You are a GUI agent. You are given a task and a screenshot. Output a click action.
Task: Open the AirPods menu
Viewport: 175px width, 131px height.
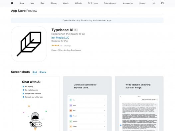78,3
